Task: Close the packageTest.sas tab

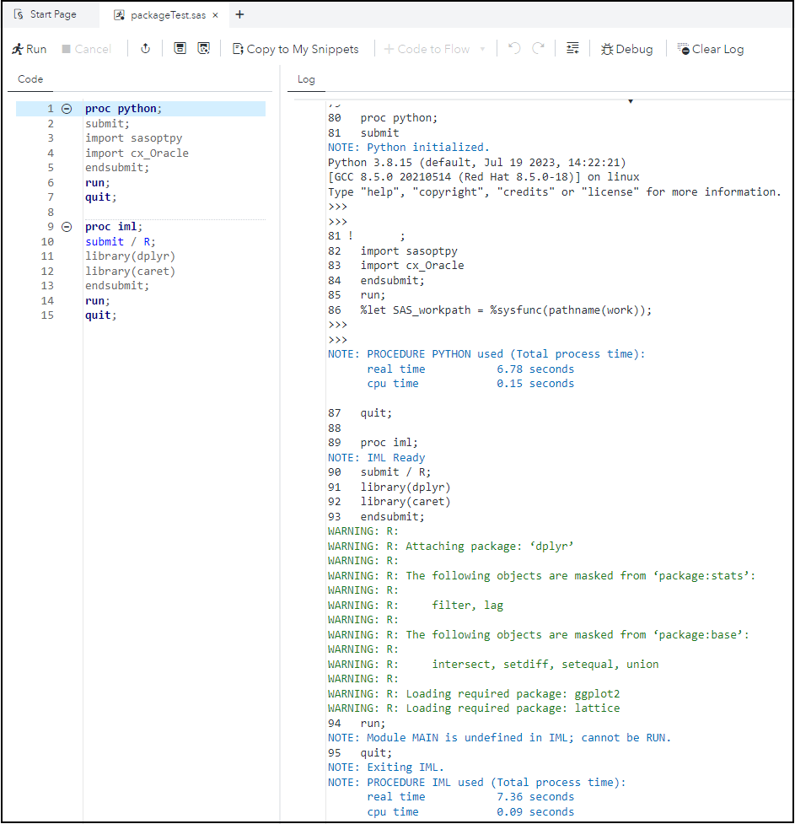Action: point(215,15)
